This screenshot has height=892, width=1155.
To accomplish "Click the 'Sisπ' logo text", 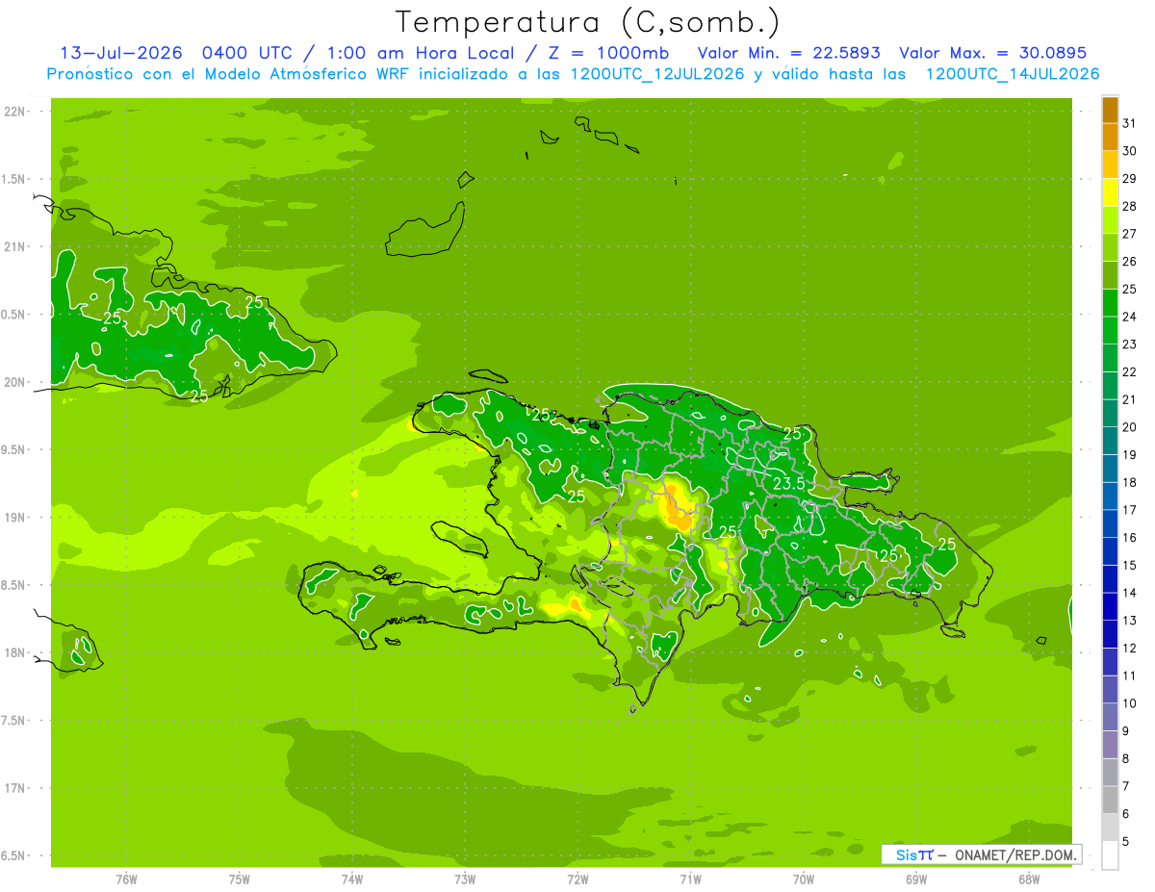I will coord(914,854).
